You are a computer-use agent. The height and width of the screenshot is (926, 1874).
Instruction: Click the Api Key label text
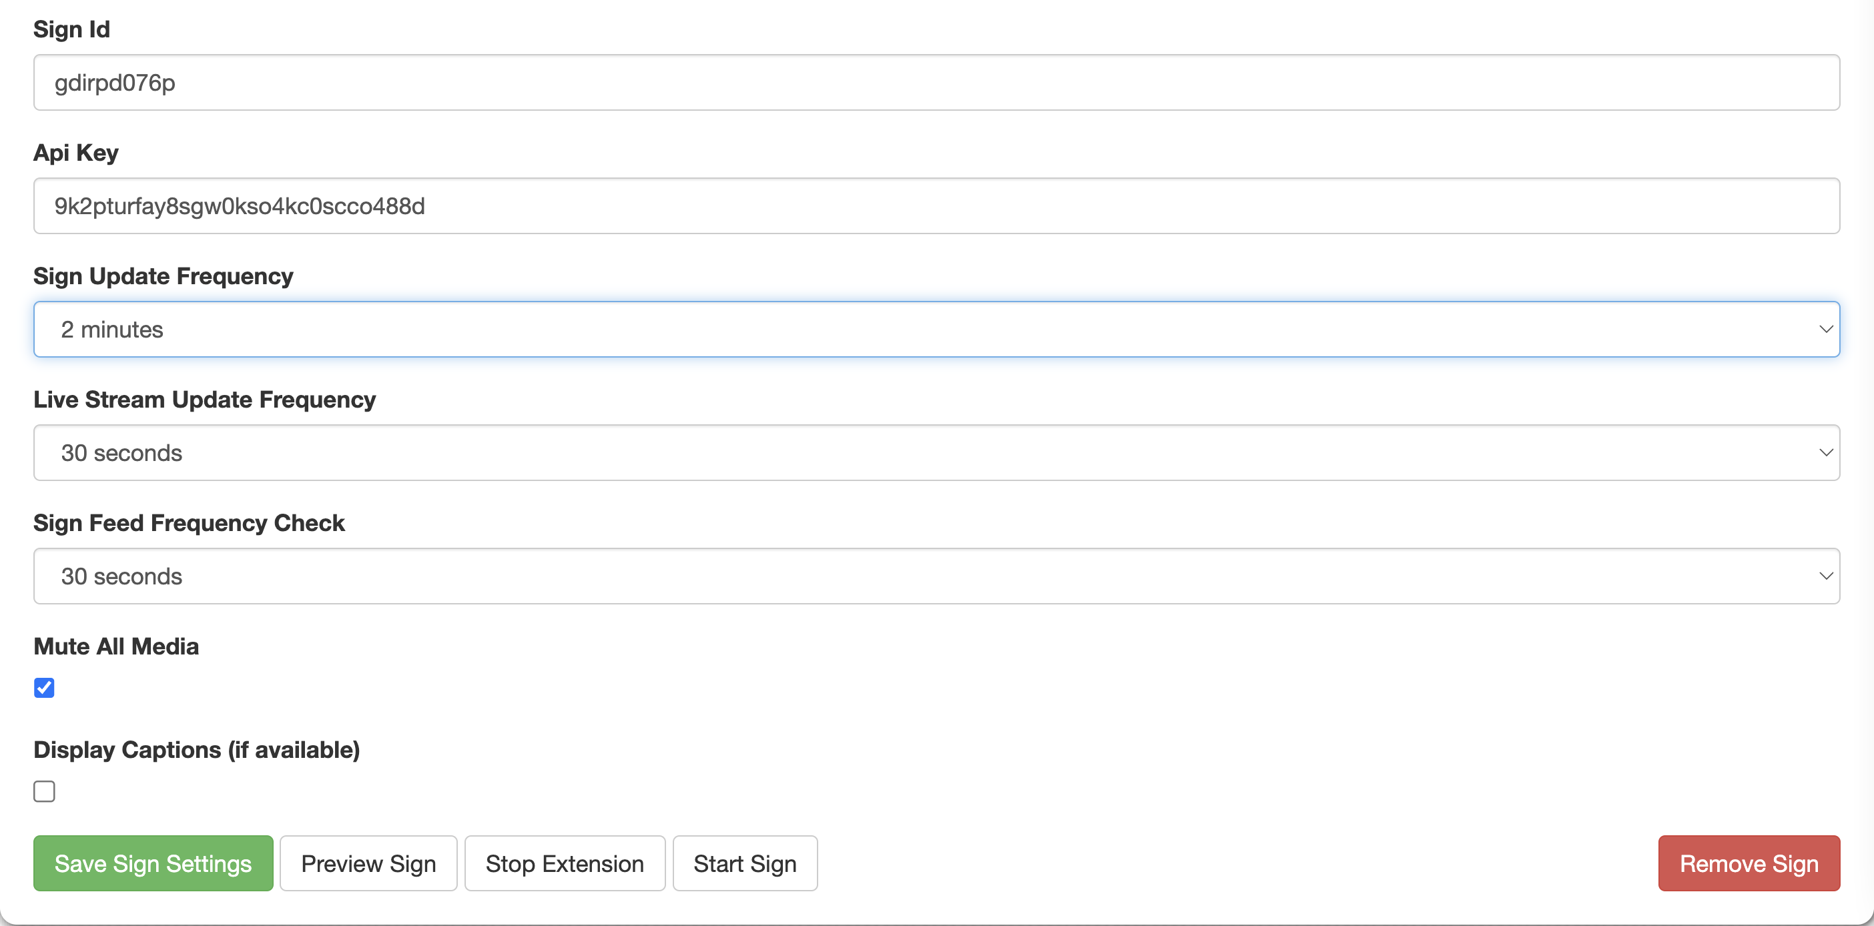[x=75, y=153]
